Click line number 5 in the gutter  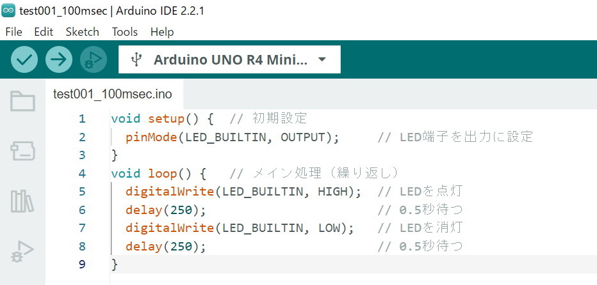tap(82, 192)
